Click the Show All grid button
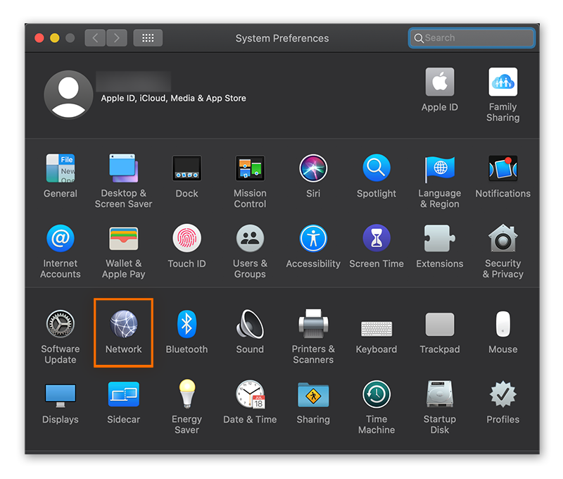Screen dimensions: 563x479 tap(148, 38)
